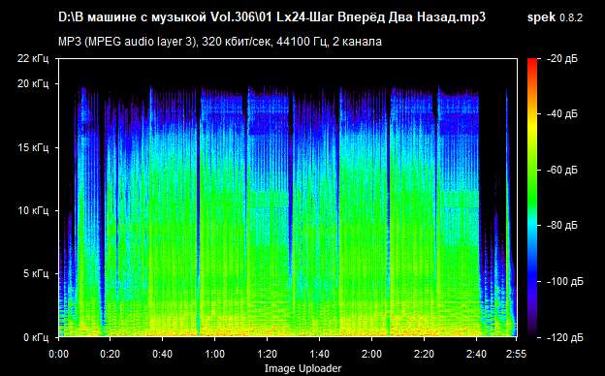
Task: Click the red top of the dB color bar
Action: pos(532,62)
